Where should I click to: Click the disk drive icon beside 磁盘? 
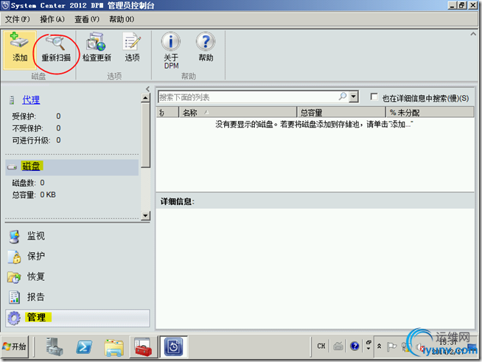12,167
